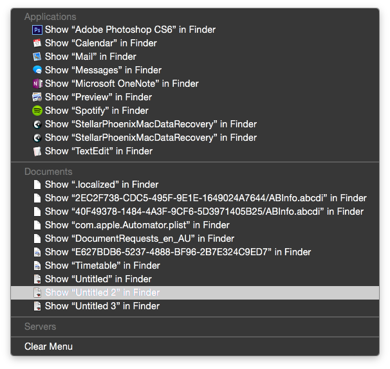Choose Show "Untitled 3" in Finder
The image size is (390, 369).
195,306
